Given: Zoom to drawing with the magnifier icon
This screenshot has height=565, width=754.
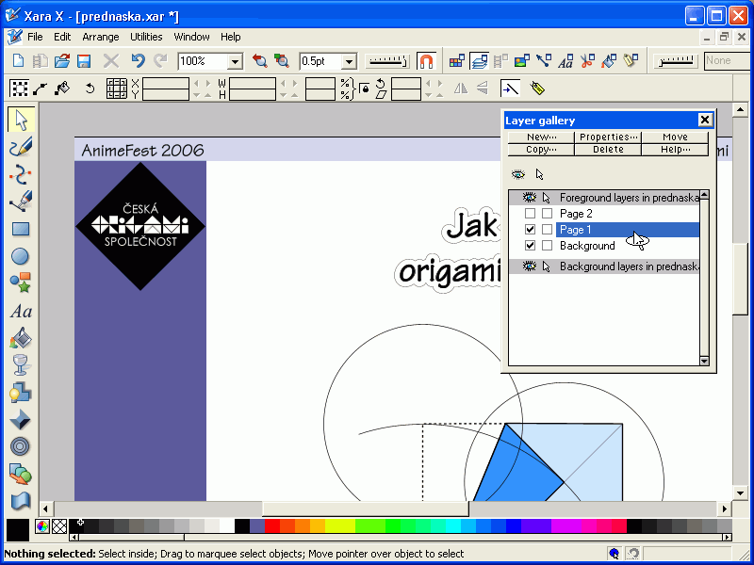Looking at the screenshot, I should pos(282,61).
